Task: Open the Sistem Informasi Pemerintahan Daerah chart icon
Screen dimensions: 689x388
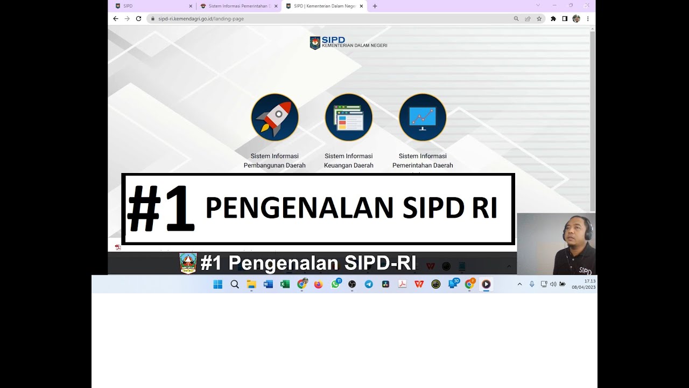Action: tap(423, 117)
